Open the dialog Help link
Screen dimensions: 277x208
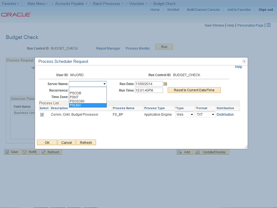[238, 67]
